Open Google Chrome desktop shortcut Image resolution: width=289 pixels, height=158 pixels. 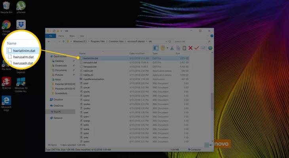[x=6, y=28]
